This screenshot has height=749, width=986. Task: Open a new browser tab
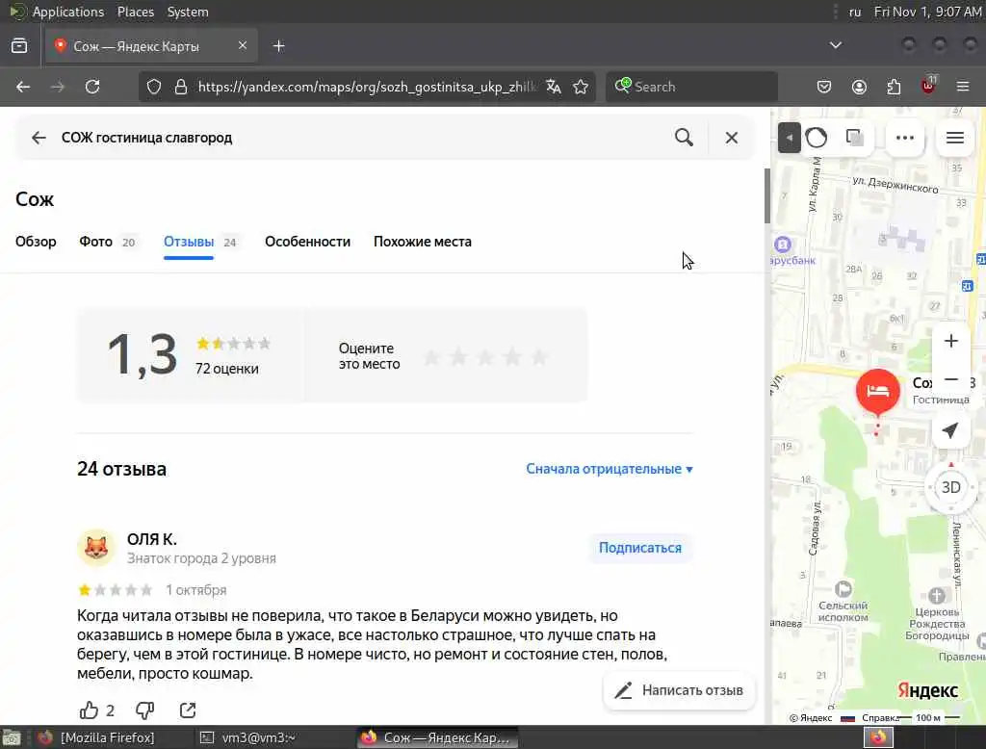(x=278, y=46)
